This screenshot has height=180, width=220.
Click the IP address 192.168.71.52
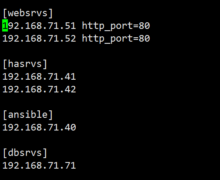(39, 39)
